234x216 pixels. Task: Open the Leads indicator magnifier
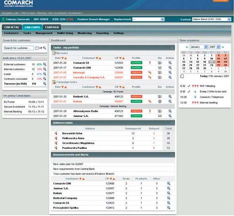(44, 74)
